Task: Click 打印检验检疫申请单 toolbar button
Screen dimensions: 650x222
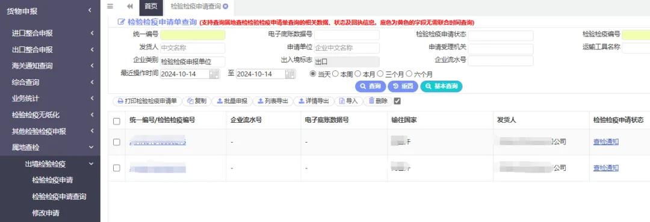Action: coord(147,100)
